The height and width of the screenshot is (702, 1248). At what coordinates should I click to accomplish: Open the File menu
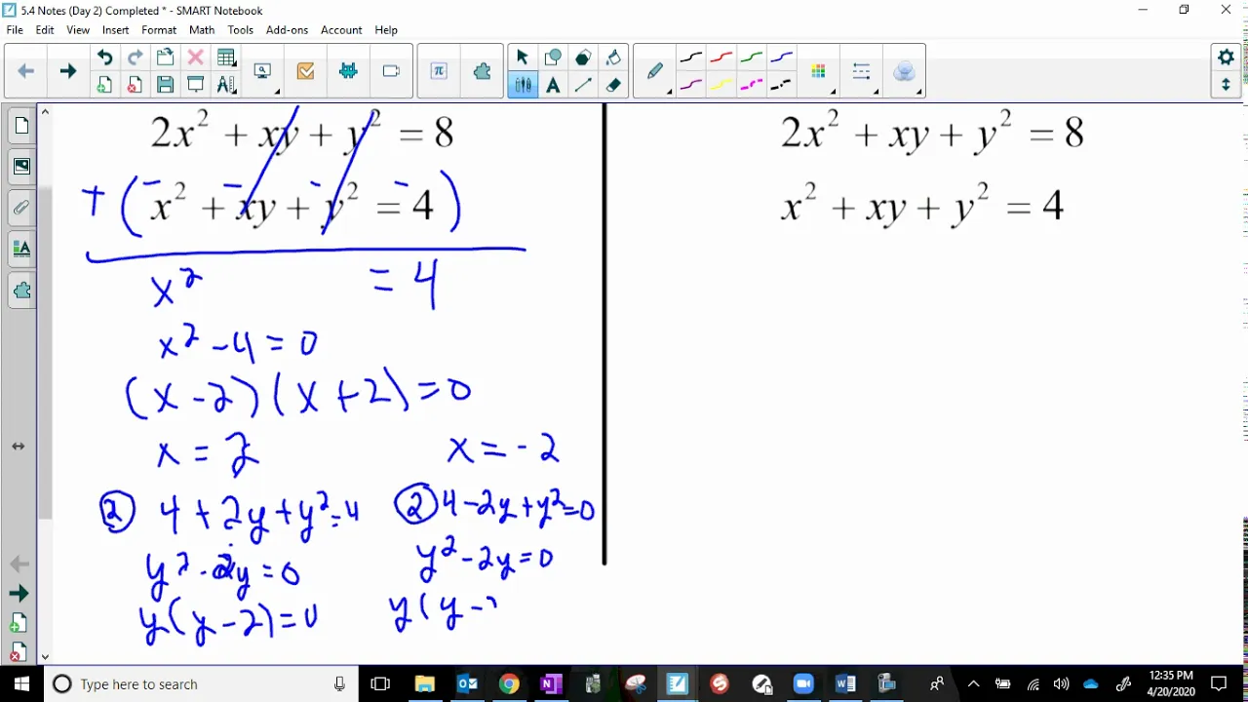click(x=15, y=30)
